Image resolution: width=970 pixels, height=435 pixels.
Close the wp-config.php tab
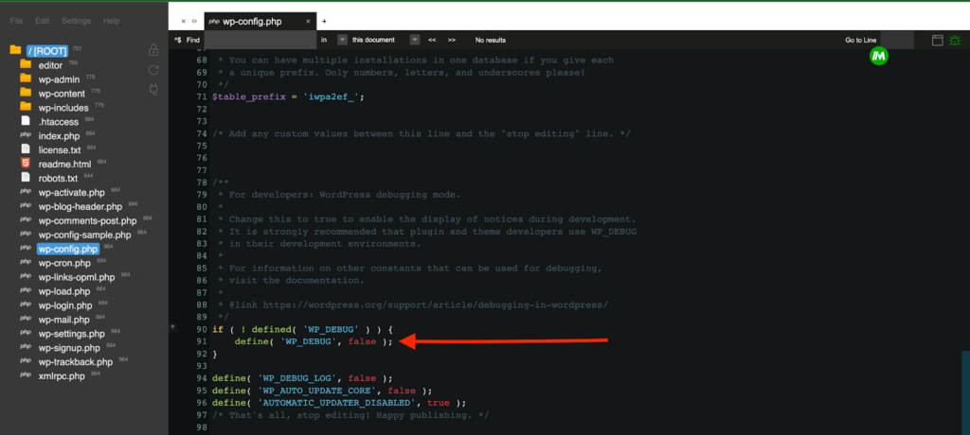308,22
